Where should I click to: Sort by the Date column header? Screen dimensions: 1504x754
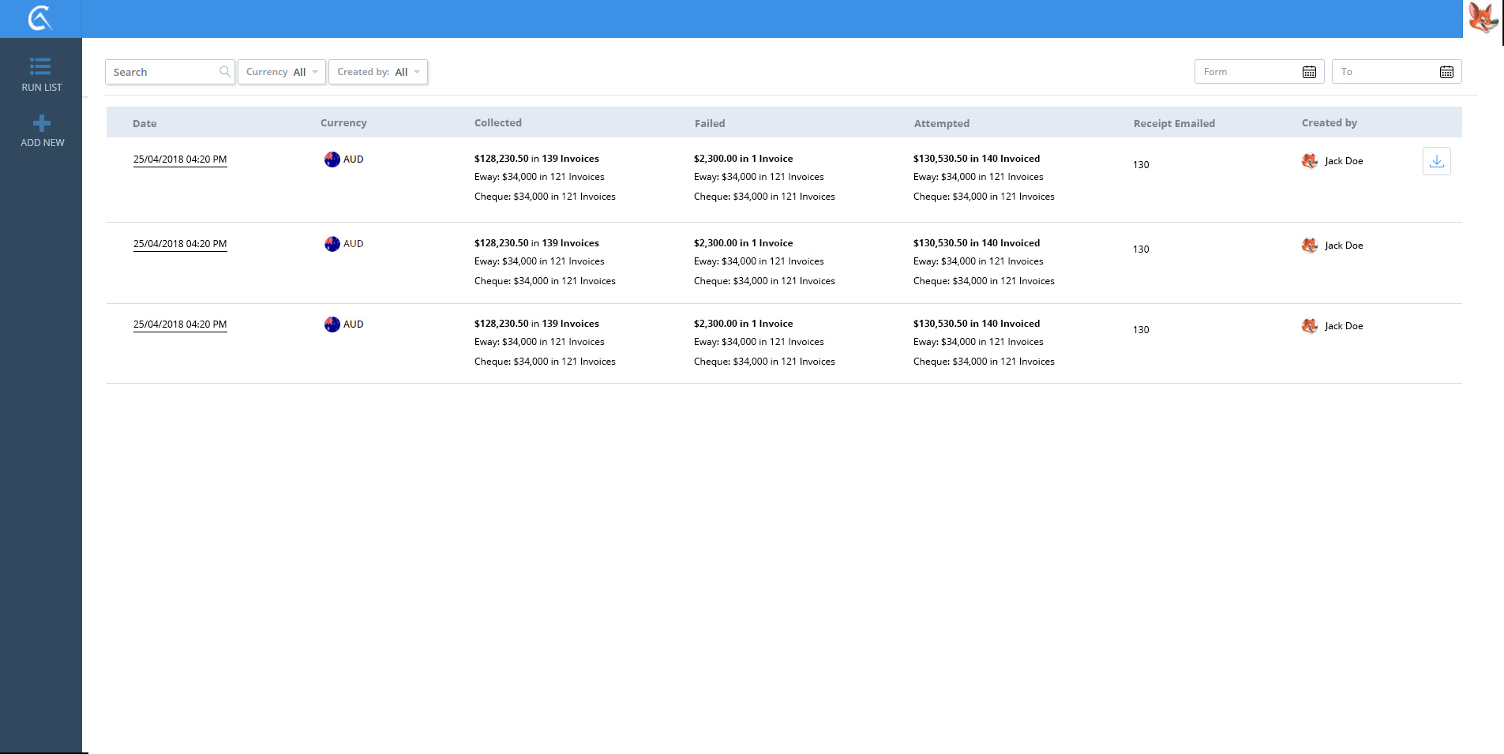[x=144, y=123]
